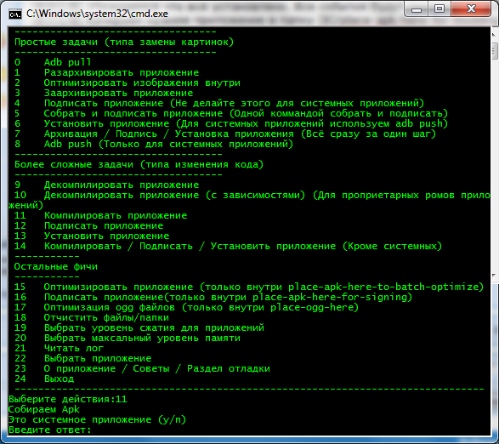Image resolution: width=499 pixels, height=444 pixels.
Task: Minimize the cmd.exe window
Action: point(417,9)
